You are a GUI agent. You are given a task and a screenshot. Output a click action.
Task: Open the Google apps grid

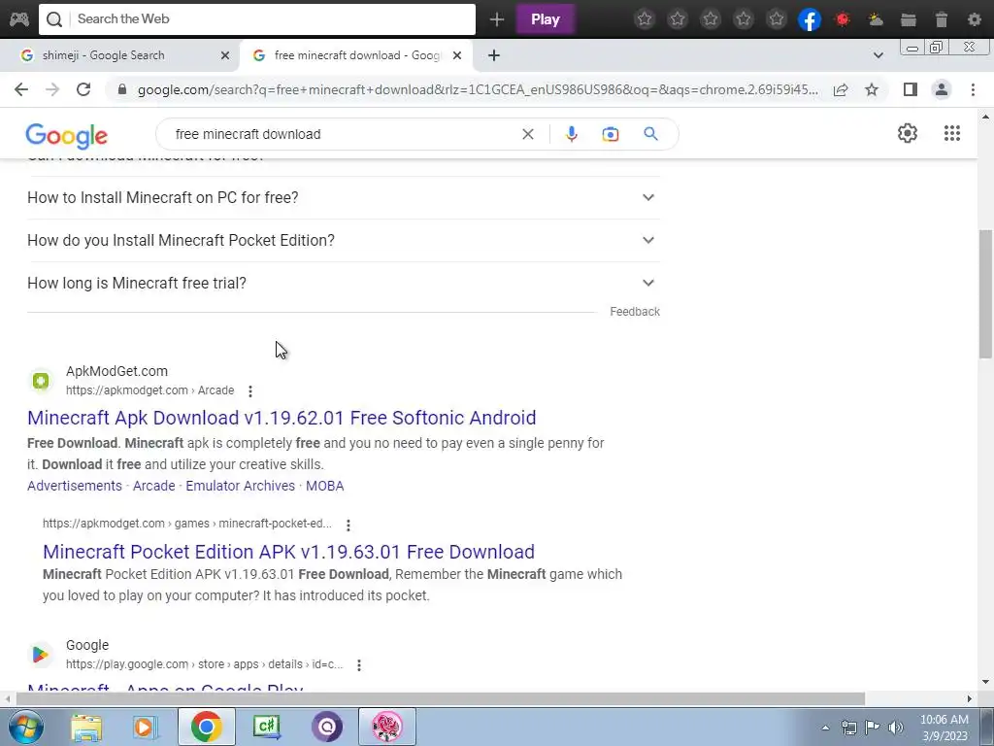[952, 133]
